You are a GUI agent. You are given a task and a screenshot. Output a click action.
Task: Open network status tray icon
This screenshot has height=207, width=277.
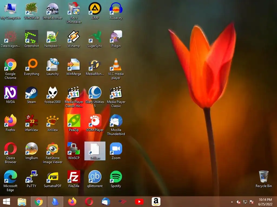tap(245, 202)
